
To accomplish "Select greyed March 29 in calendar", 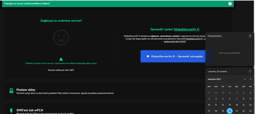I will tap(223, 93).
